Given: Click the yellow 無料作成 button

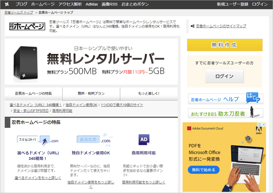Looking at the screenshot, I should (x=225, y=45).
